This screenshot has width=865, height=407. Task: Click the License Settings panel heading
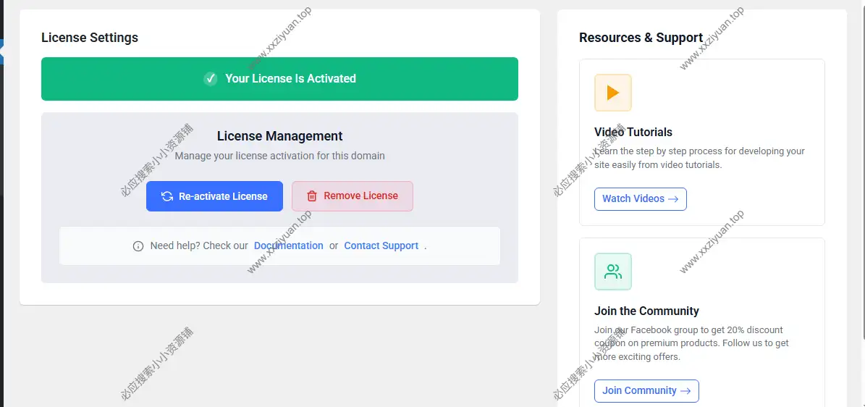pos(90,38)
